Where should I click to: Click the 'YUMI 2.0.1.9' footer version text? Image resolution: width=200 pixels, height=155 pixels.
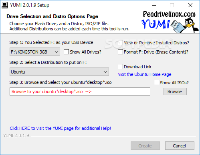(x=16, y=135)
